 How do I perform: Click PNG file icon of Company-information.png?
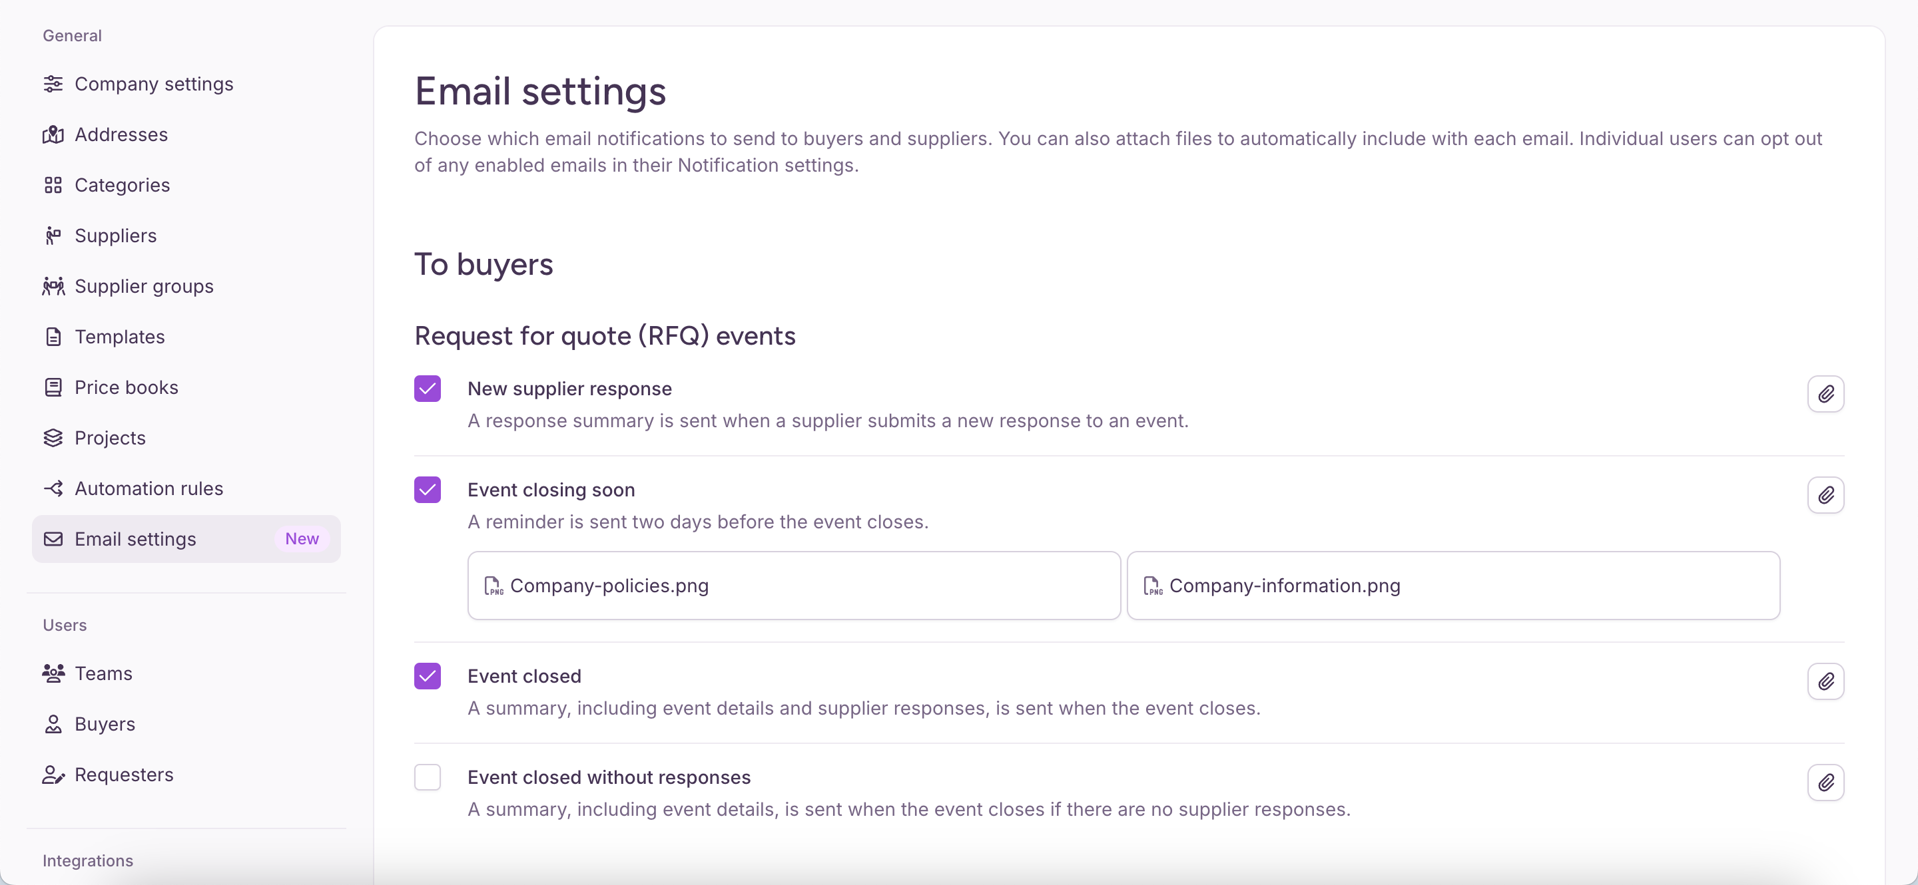[1152, 586]
